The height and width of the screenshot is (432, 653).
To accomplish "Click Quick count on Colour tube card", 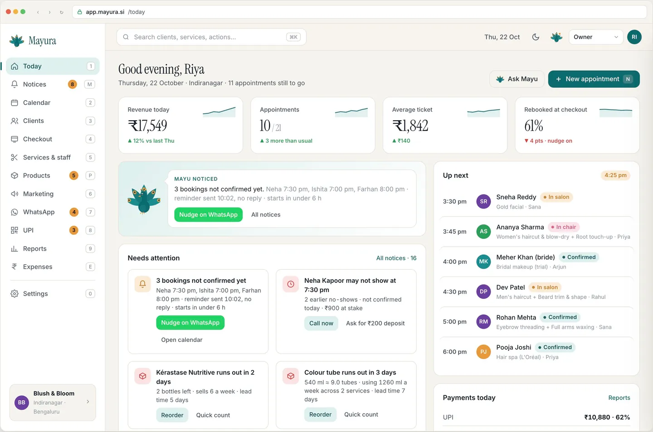I will [361, 415].
